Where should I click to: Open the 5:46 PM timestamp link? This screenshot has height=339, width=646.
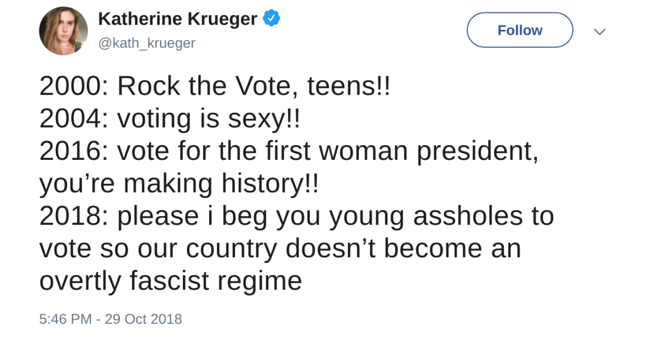(65, 319)
